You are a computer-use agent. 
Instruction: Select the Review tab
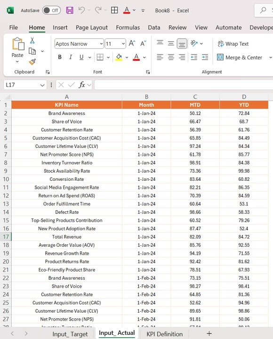click(177, 27)
